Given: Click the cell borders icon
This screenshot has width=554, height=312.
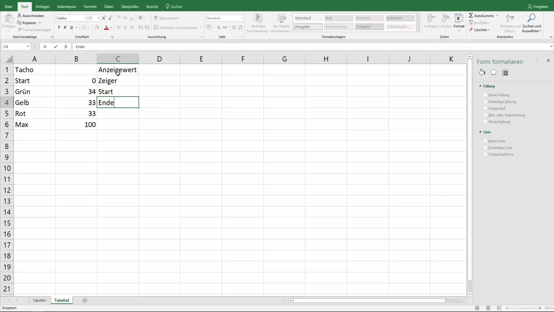Looking at the screenshot, I should 84,27.
